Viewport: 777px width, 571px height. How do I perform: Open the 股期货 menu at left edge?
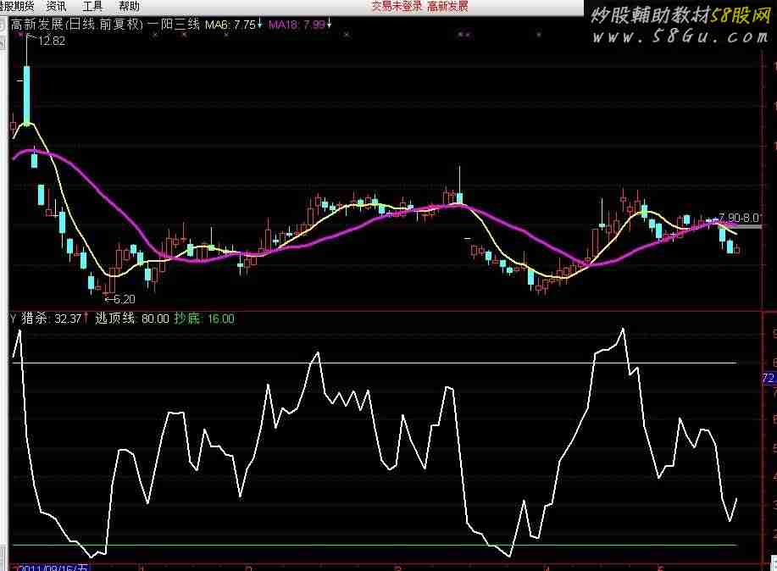pyautogui.click(x=17, y=6)
